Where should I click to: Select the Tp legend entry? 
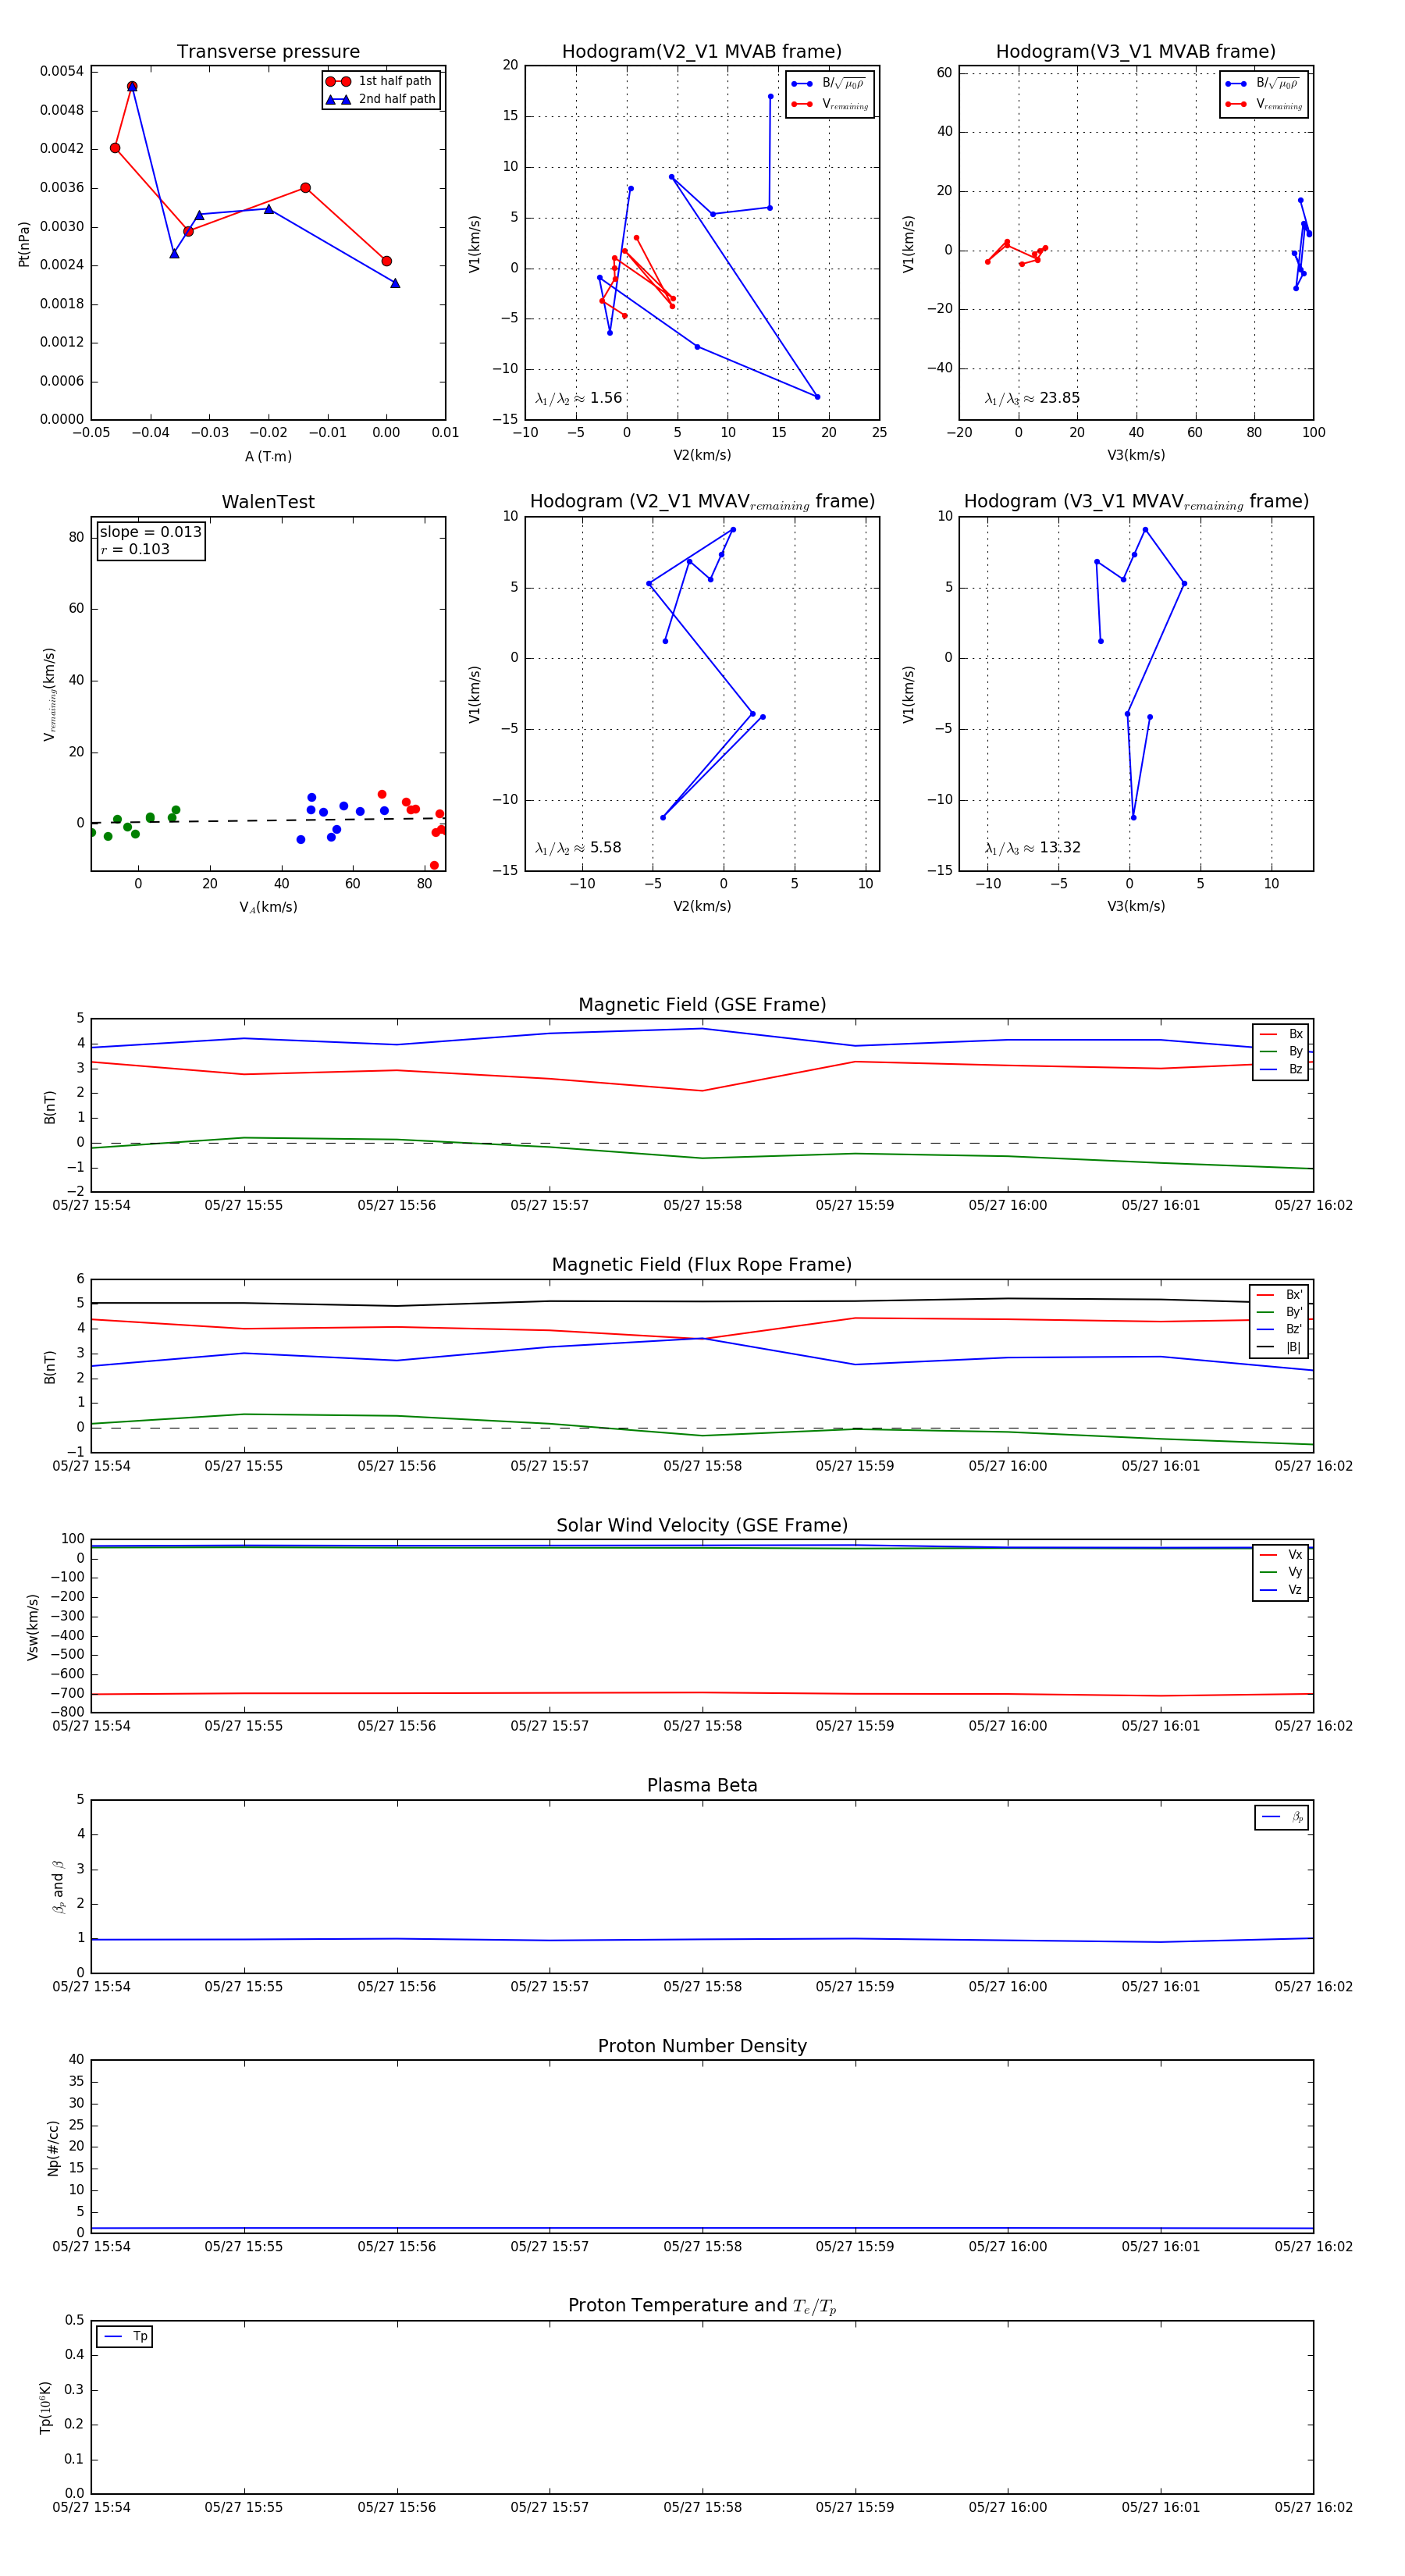click(125, 2337)
